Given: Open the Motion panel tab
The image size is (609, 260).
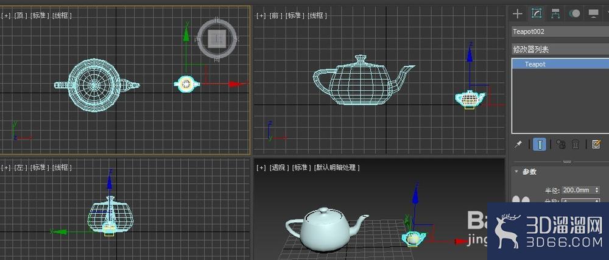Looking at the screenshot, I should click(x=574, y=13).
